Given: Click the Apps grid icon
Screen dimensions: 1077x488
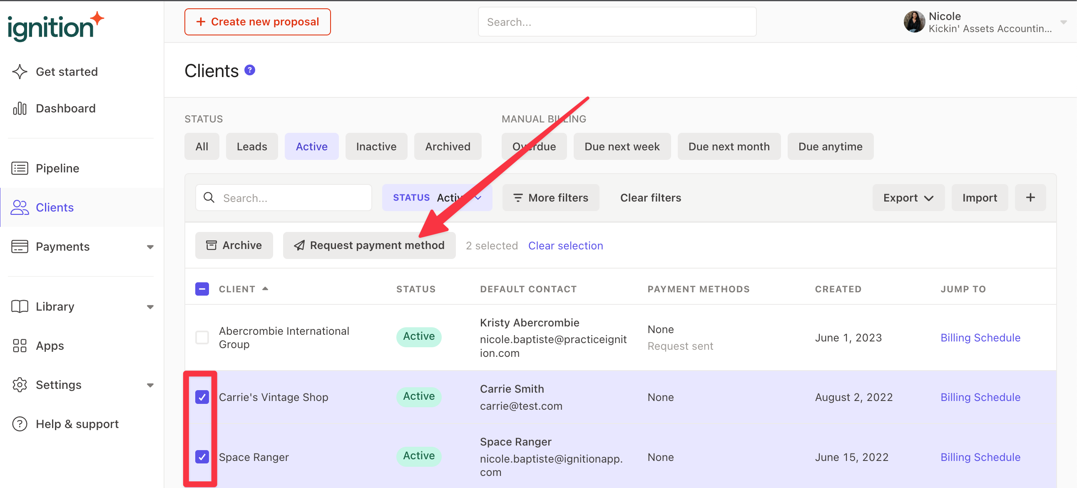Looking at the screenshot, I should pyautogui.click(x=20, y=346).
